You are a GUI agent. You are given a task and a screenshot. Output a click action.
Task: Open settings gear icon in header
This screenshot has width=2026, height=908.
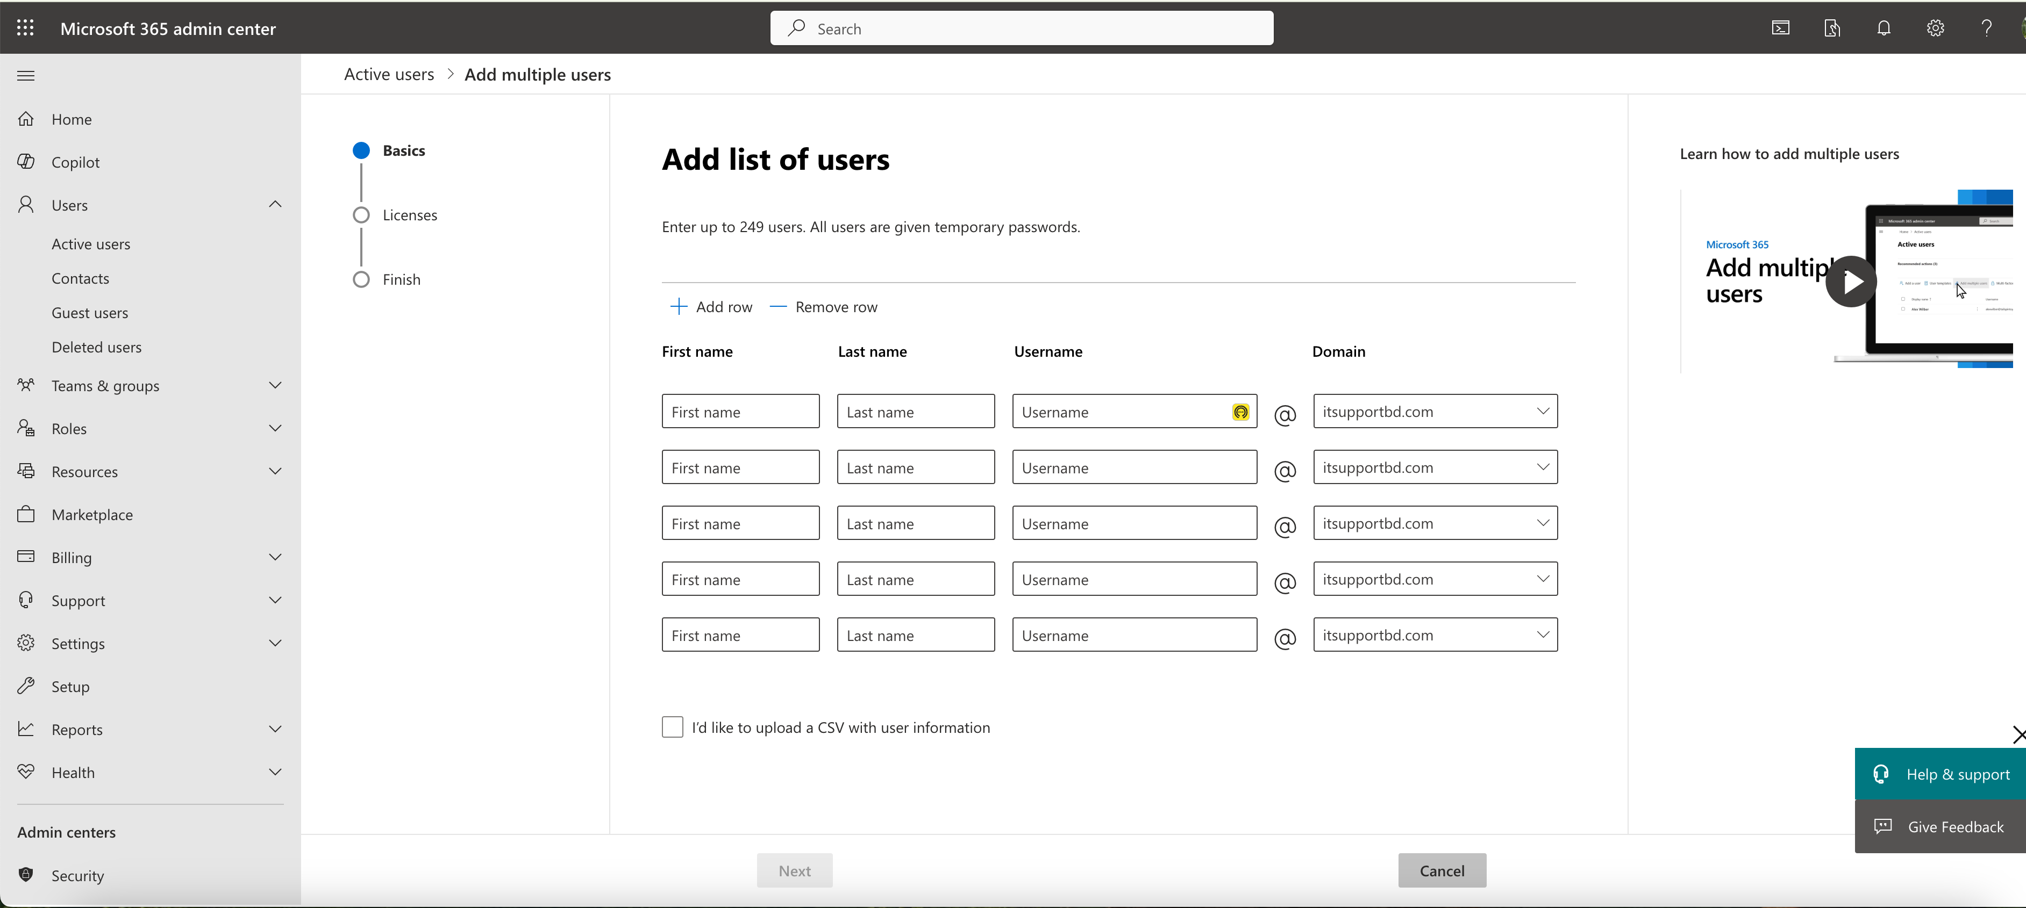(x=1936, y=28)
